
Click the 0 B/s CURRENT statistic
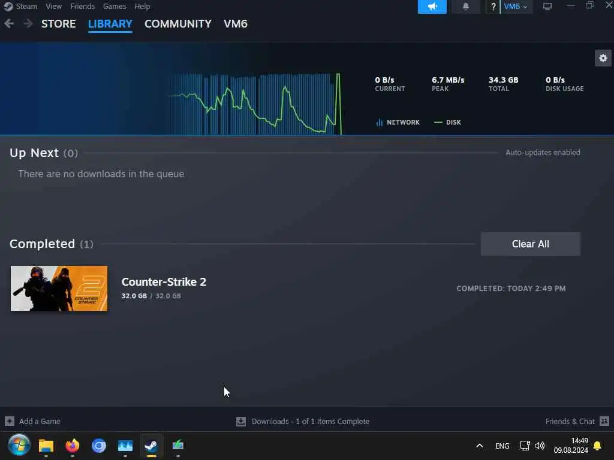(390, 84)
